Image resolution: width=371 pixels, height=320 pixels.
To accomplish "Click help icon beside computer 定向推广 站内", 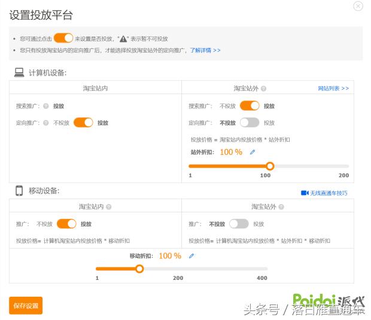I will click(x=46, y=123).
